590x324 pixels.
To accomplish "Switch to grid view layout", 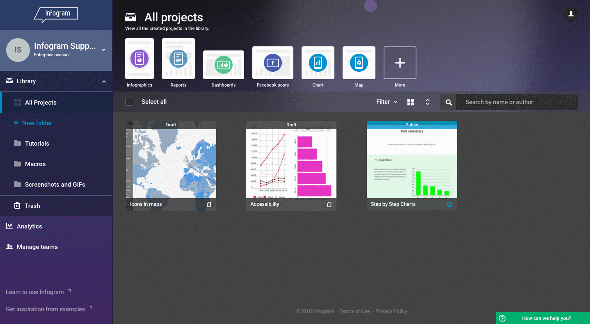I will coord(410,101).
